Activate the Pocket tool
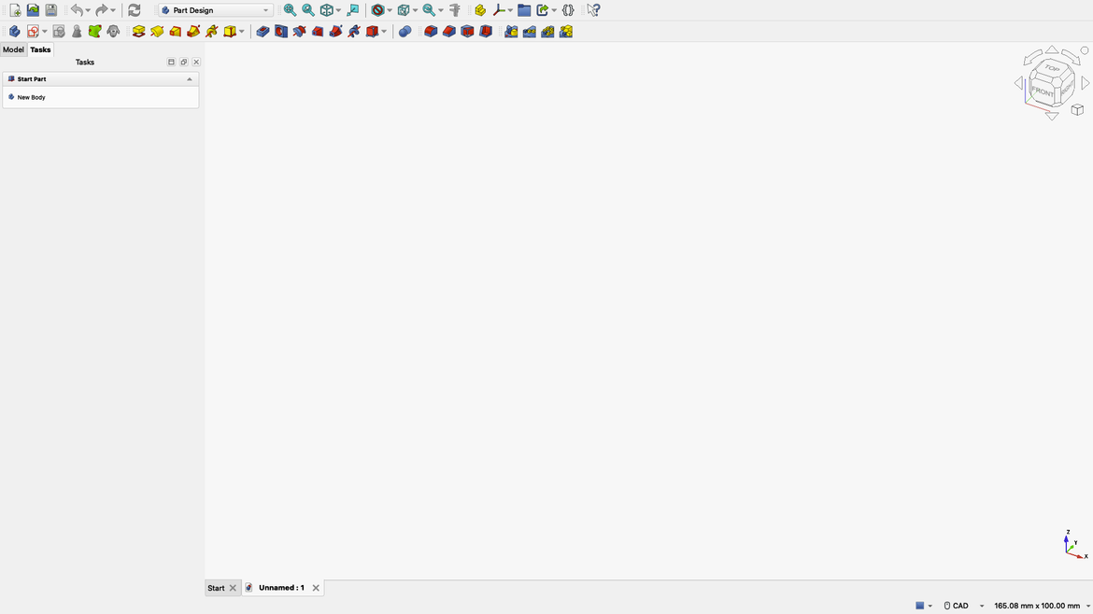 262,31
